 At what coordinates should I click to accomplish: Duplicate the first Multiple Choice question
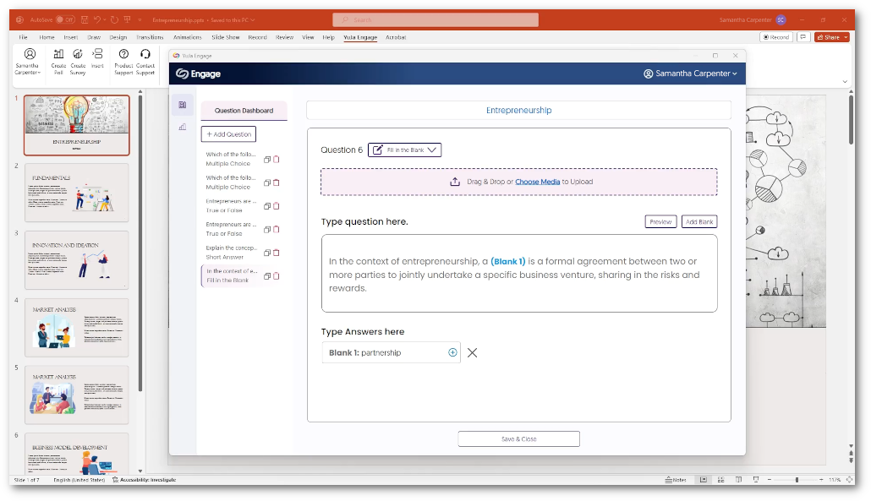[x=267, y=159]
